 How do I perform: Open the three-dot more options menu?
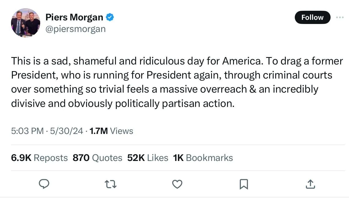[340, 17]
